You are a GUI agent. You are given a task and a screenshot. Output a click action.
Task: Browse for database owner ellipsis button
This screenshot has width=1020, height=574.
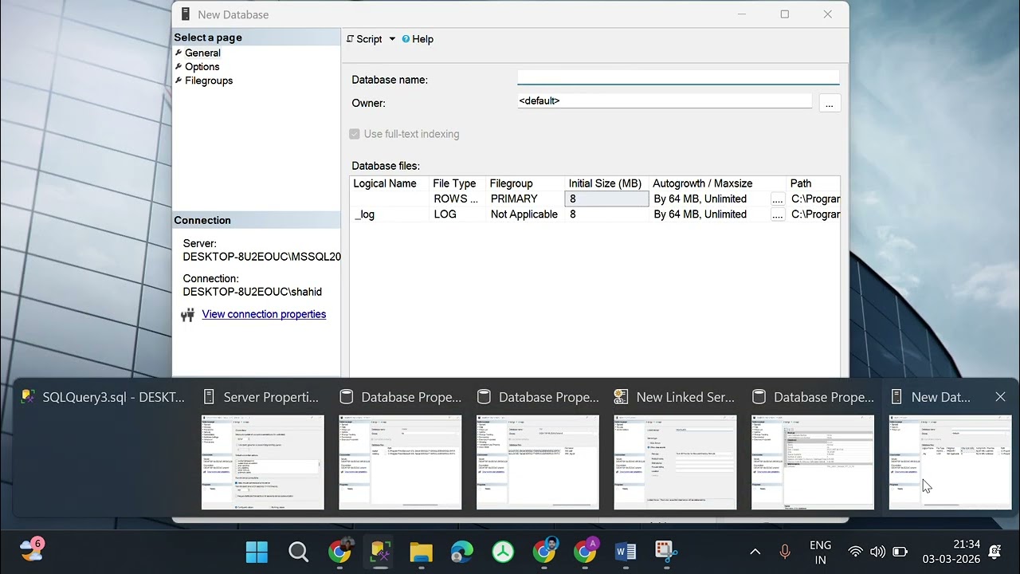click(830, 104)
